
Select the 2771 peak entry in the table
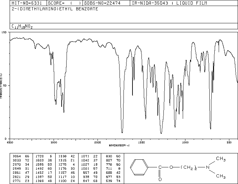point(21,181)
